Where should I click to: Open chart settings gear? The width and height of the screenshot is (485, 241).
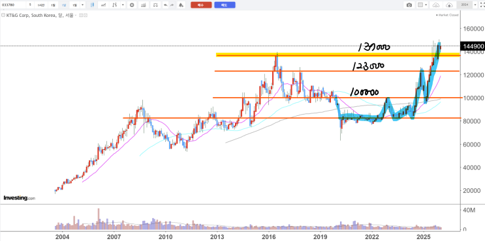[x=132, y=5]
